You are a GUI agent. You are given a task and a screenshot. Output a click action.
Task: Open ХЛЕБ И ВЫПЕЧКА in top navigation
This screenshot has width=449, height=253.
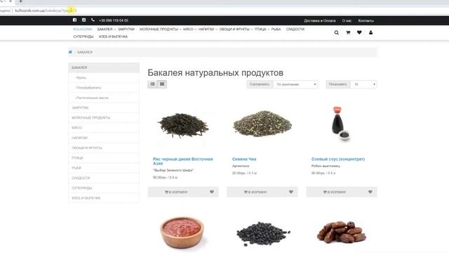113,37
